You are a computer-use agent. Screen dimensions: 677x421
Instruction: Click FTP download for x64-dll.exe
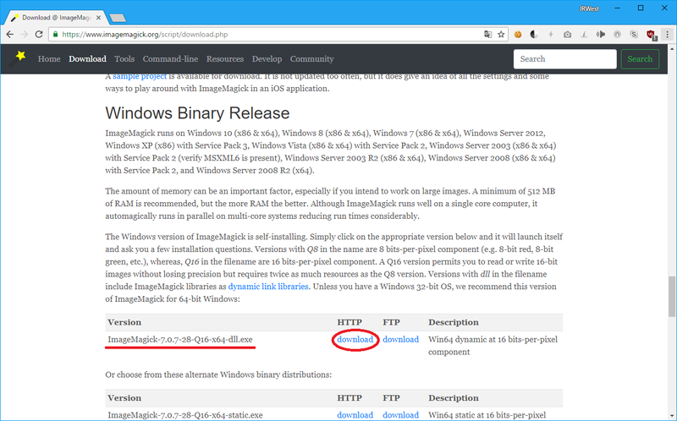(x=400, y=340)
